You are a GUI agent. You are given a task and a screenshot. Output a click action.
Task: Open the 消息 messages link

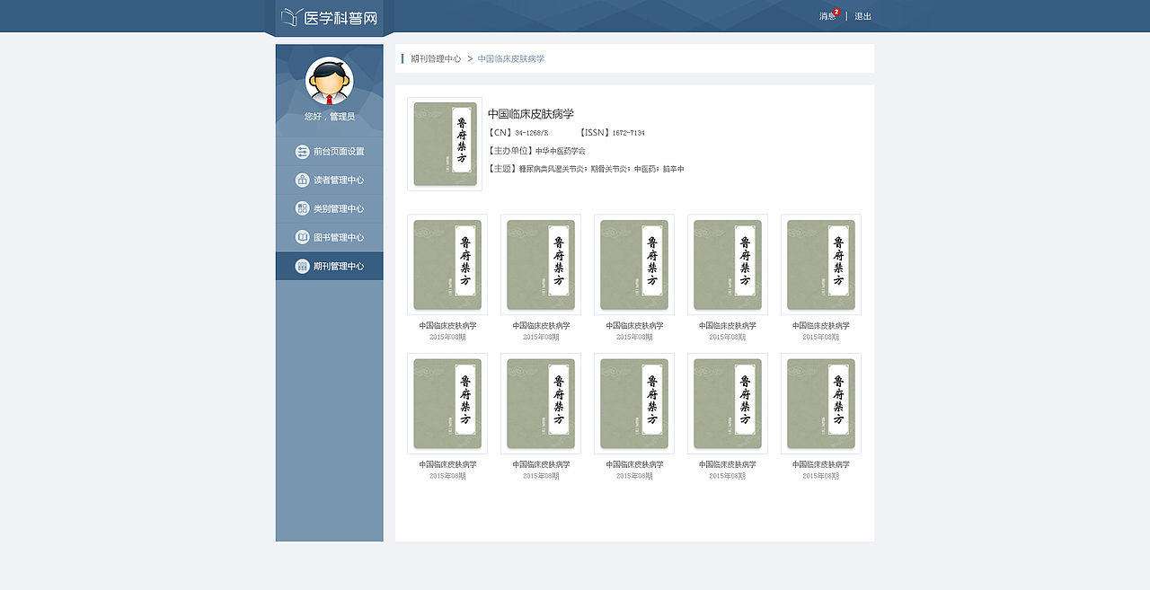(x=827, y=16)
